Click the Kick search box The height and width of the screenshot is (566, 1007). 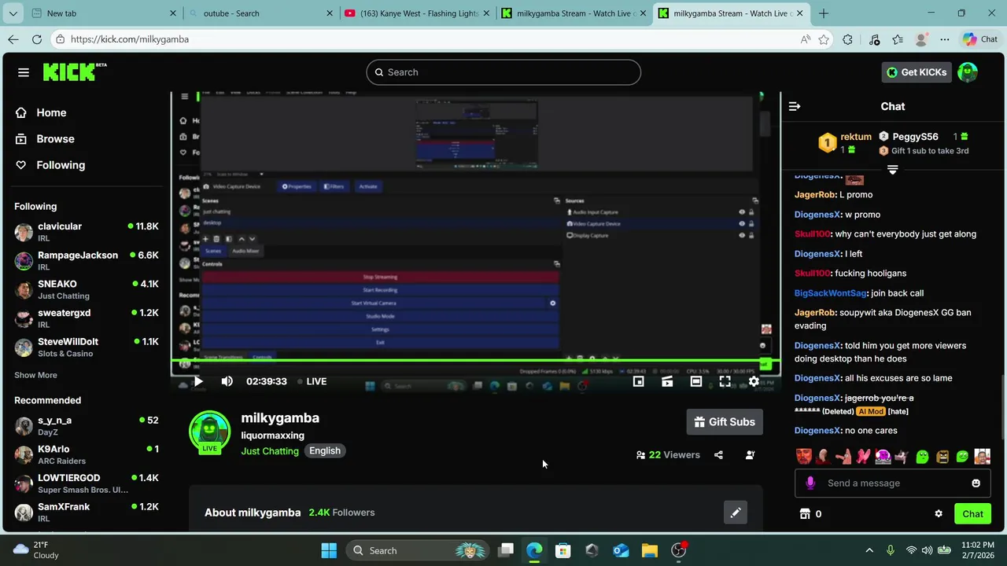(x=503, y=72)
